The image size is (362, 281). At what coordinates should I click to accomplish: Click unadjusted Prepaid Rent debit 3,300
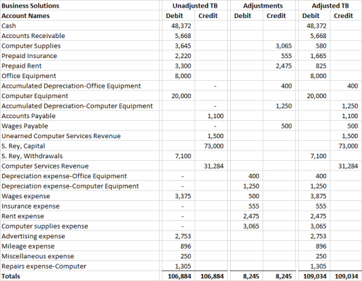(183, 66)
